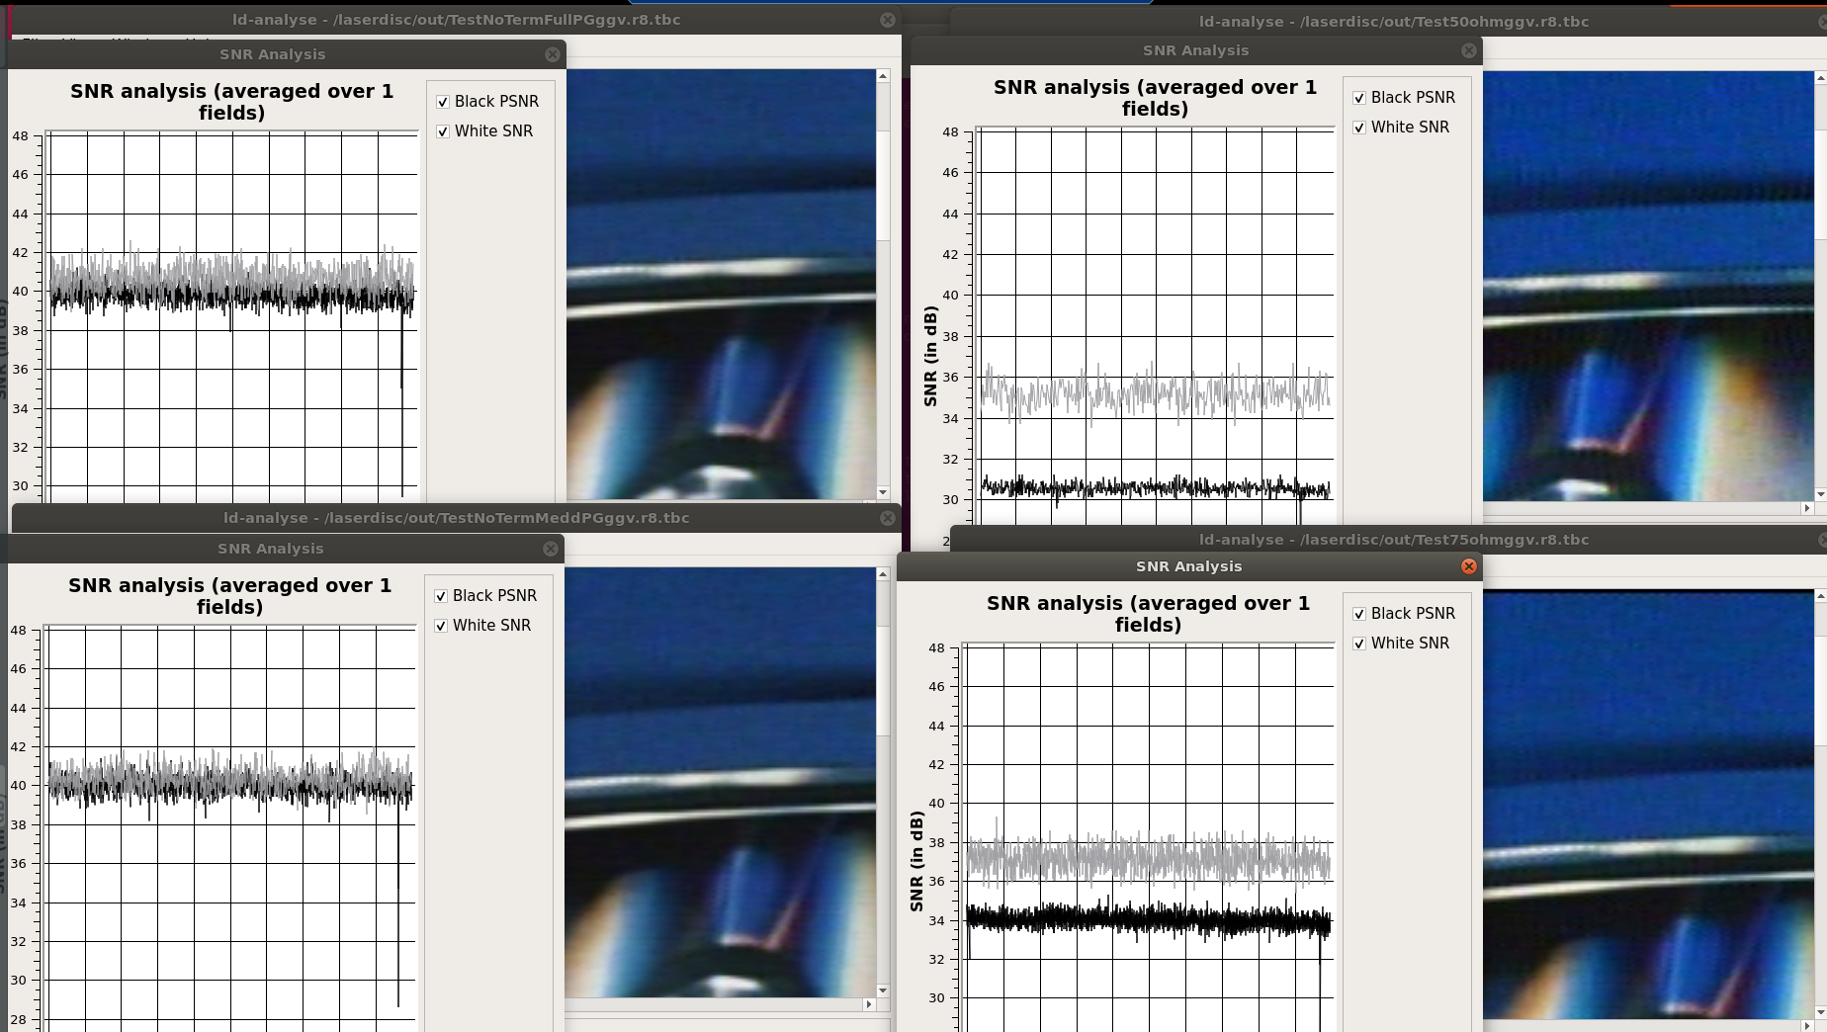Screen dimensions: 1827x1032
Task: Toggle White SNR in the Test50ohm SNR dialog
Action: pos(1359,128)
